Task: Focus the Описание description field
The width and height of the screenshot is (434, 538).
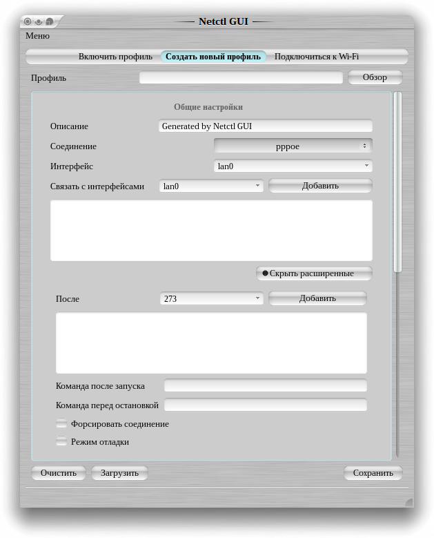Action: coord(265,126)
